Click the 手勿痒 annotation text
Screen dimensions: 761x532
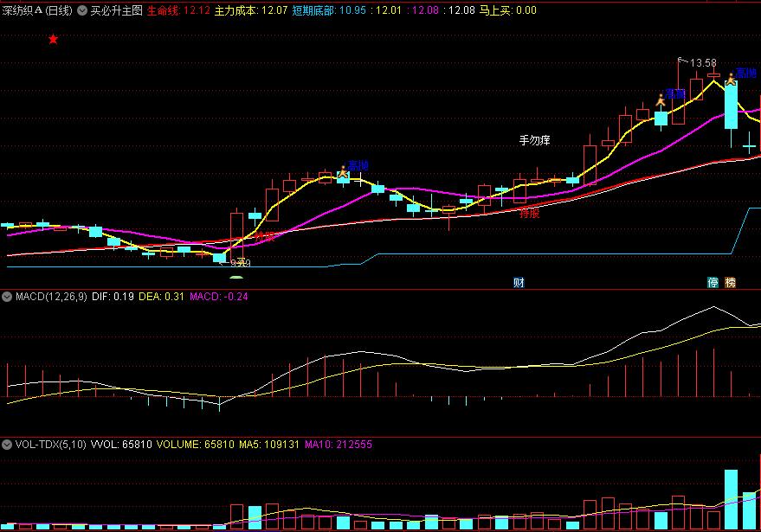click(x=534, y=141)
